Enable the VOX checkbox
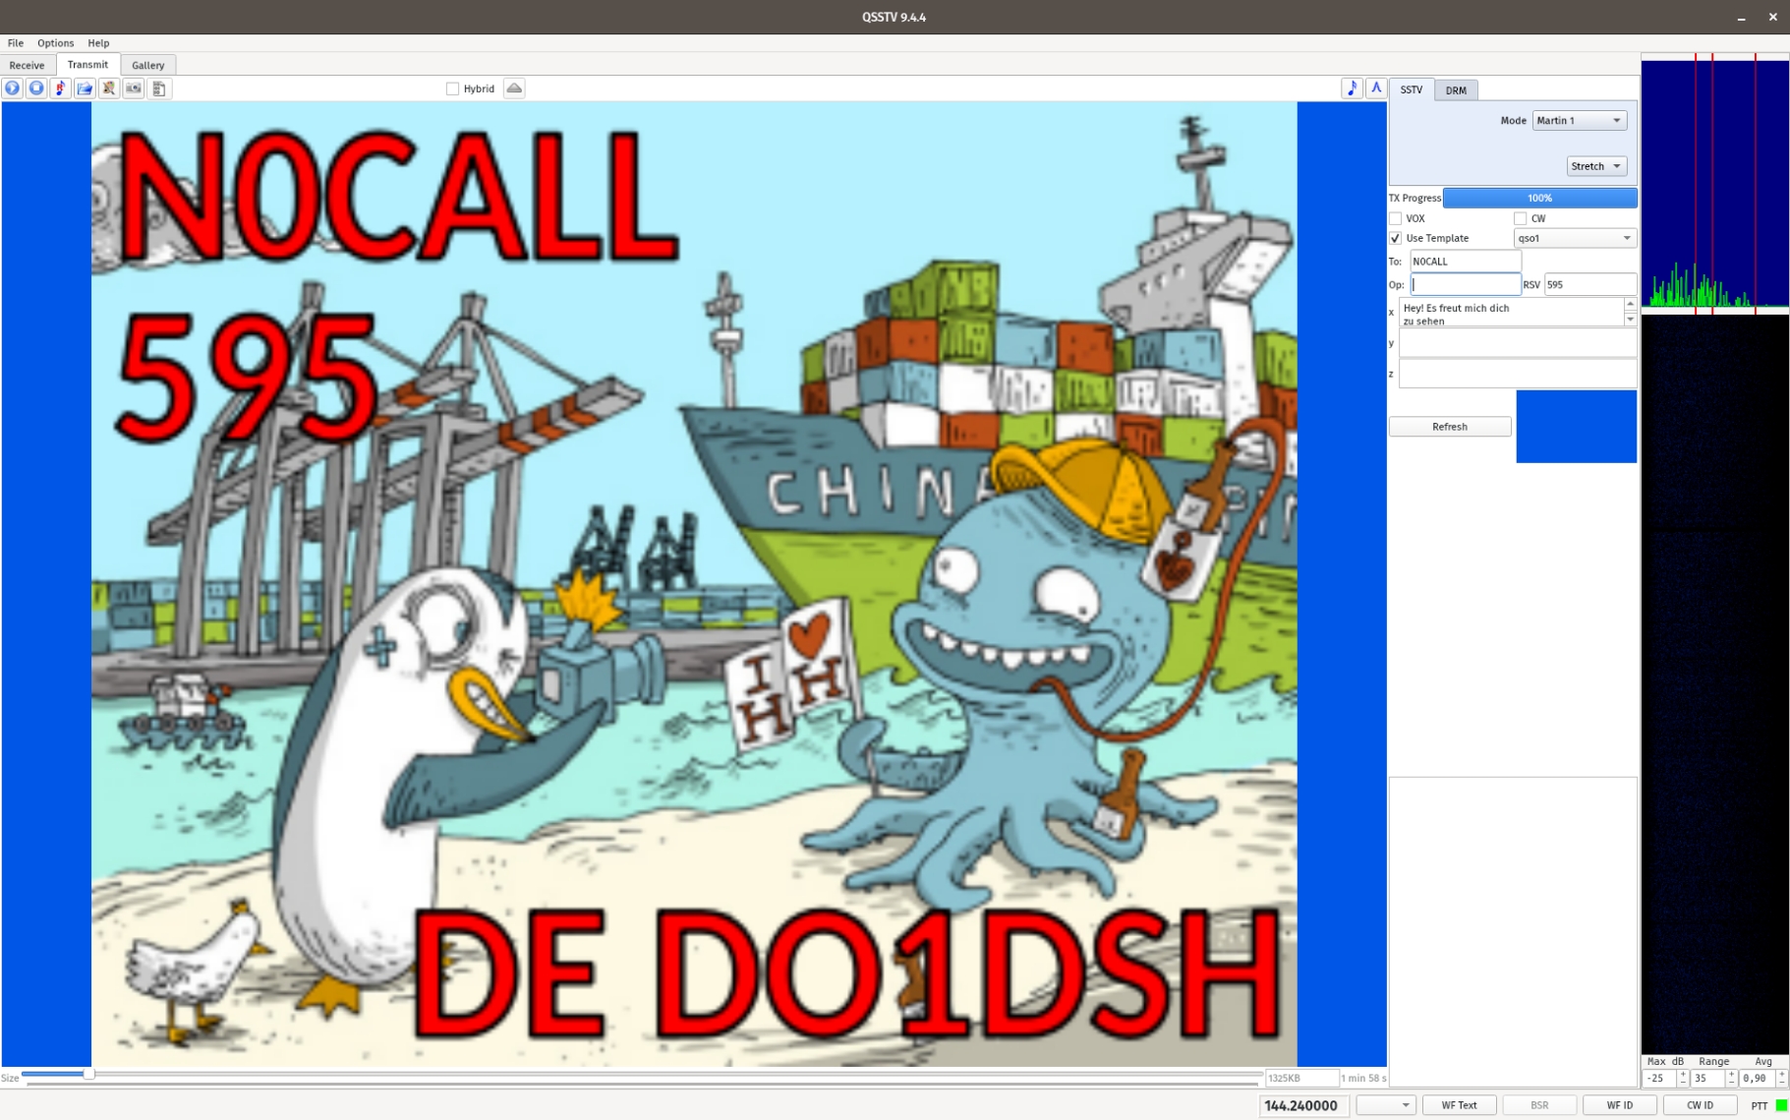The height and width of the screenshot is (1120, 1790). [1395, 218]
